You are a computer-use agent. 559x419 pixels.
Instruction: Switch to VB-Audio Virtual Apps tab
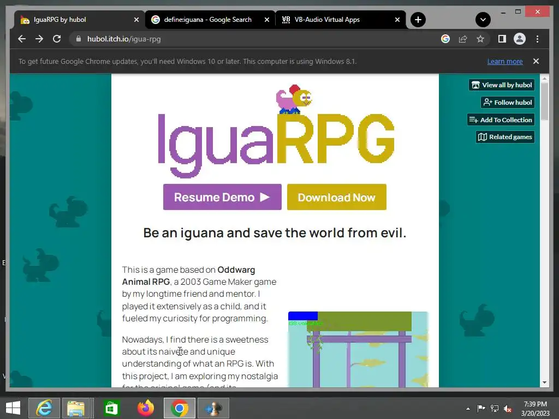pos(327,20)
